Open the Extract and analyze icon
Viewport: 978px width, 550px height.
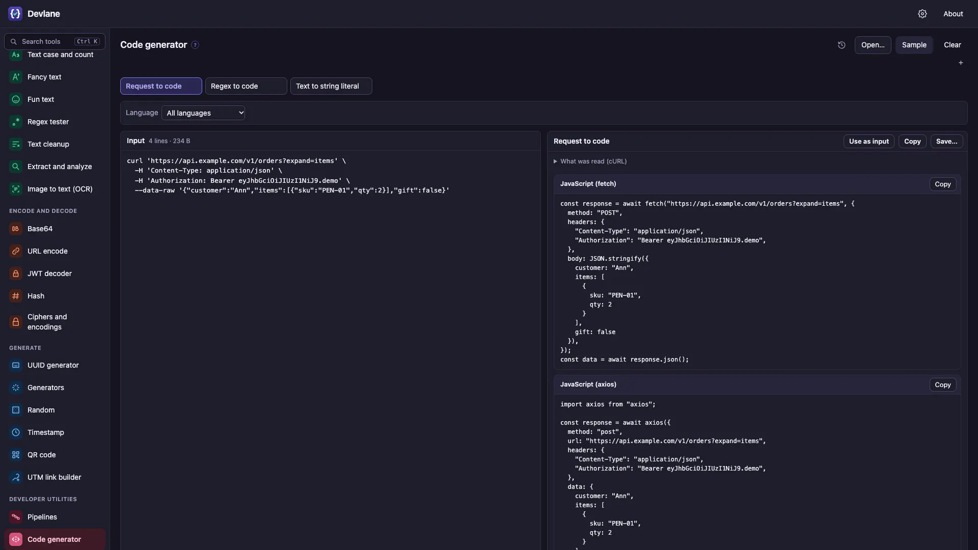tap(16, 167)
